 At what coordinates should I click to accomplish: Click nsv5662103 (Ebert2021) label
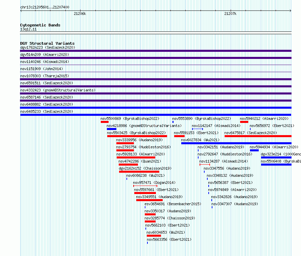coord(167,225)
